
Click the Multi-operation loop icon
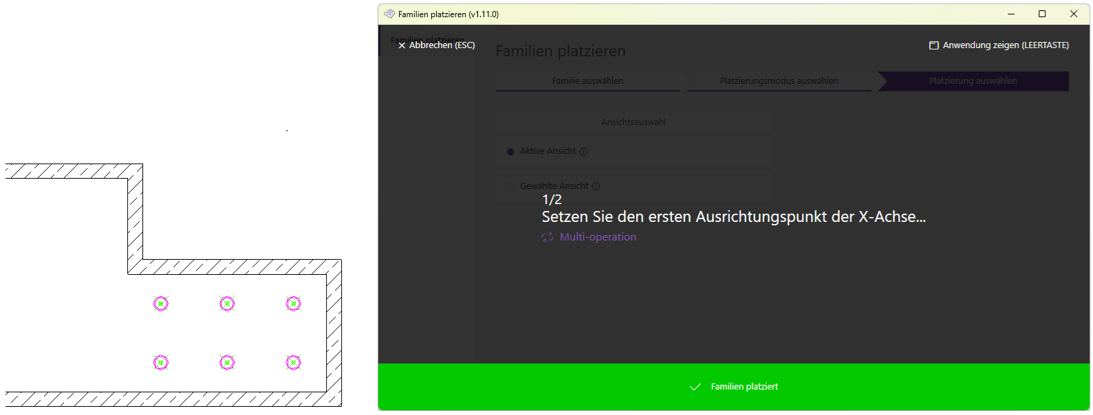[548, 237]
